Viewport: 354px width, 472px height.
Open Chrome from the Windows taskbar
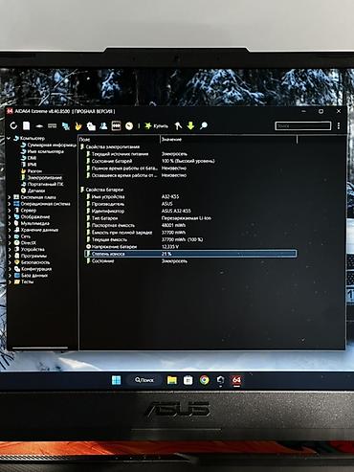tap(205, 380)
